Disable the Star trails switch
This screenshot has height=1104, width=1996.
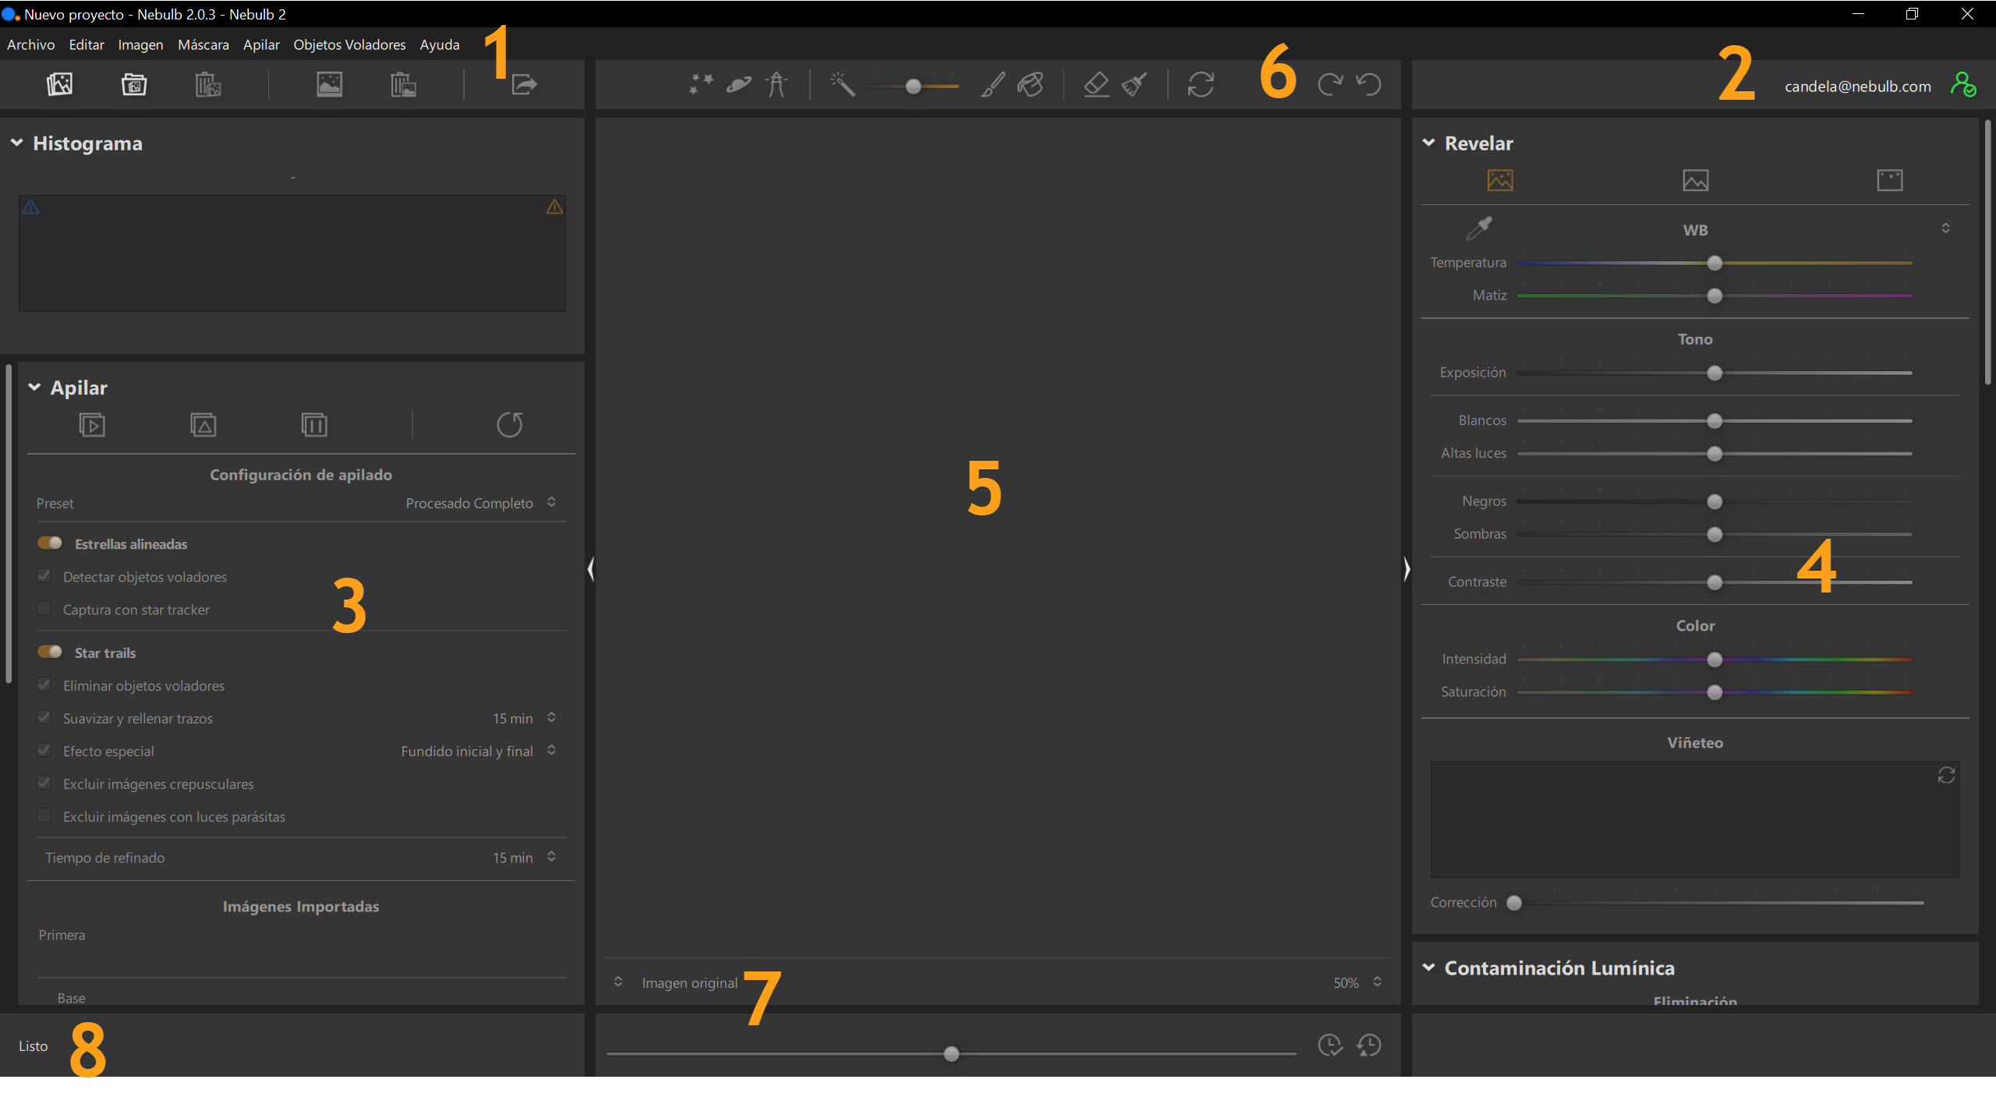click(x=50, y=653)
